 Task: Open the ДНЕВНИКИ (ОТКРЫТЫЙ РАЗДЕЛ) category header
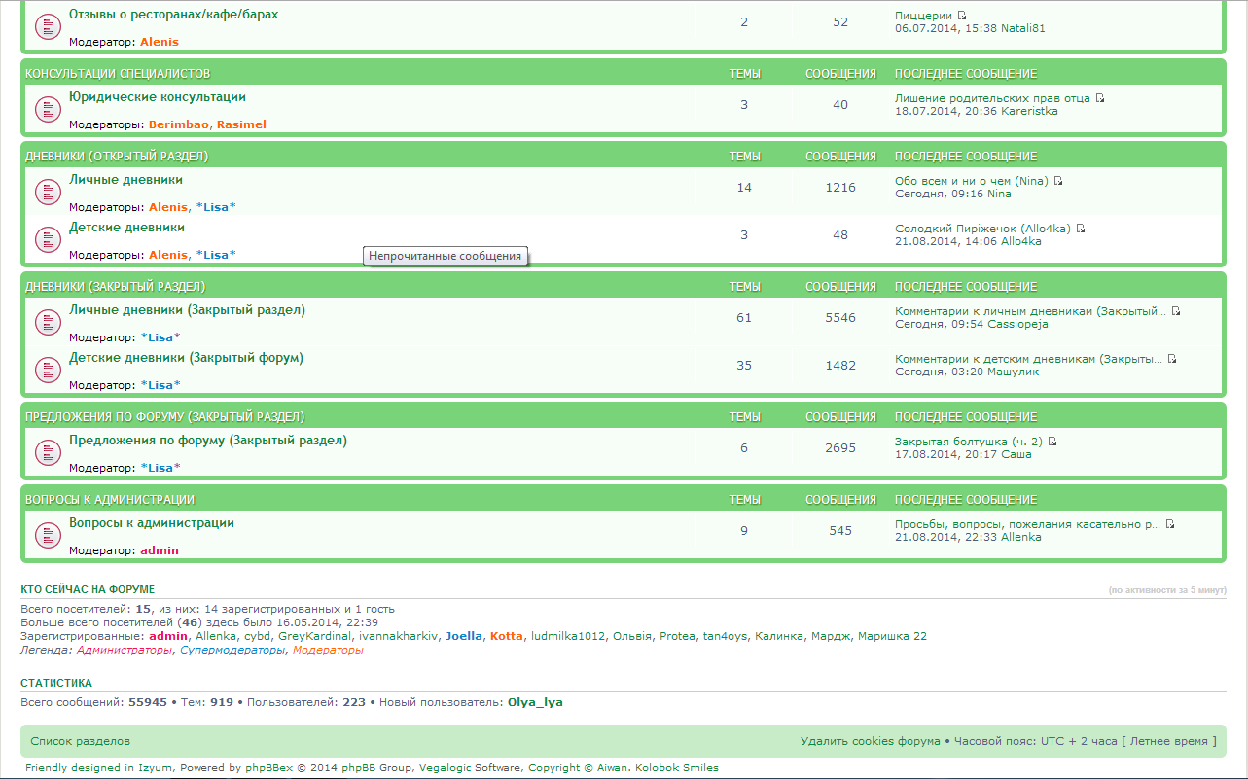[116, 157]
